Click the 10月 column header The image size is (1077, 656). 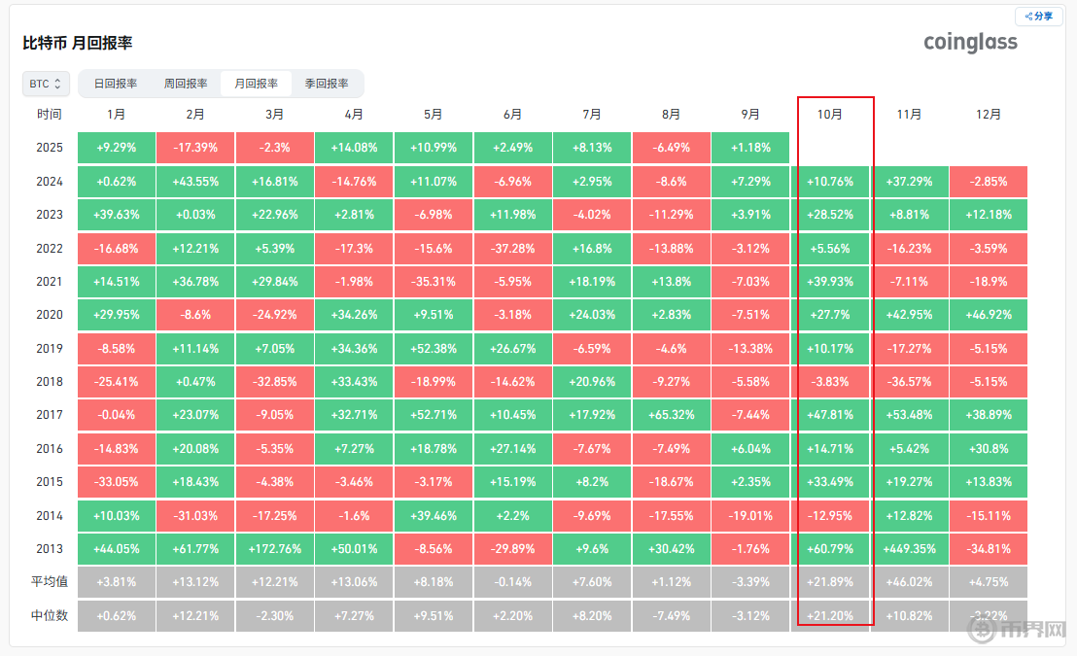coord(829,115)
